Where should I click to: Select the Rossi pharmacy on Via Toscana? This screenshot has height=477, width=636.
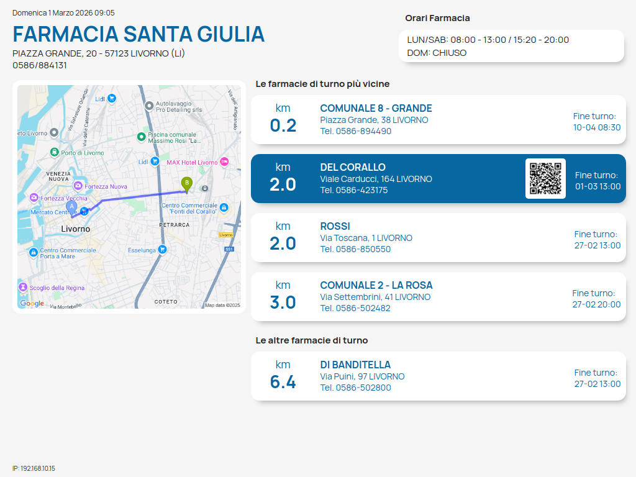pos(438,238)
